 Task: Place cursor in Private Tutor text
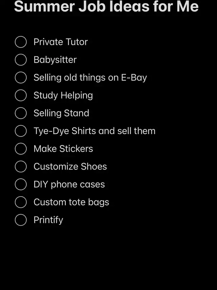pos(60,42)
